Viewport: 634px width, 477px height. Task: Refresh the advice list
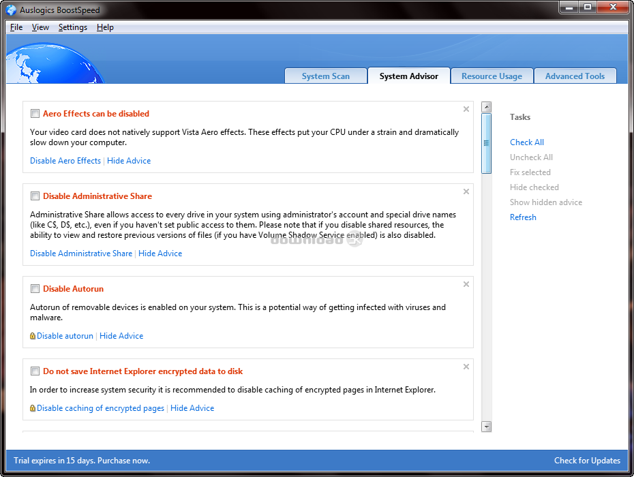pyautogui.click(x=523, y=217)
